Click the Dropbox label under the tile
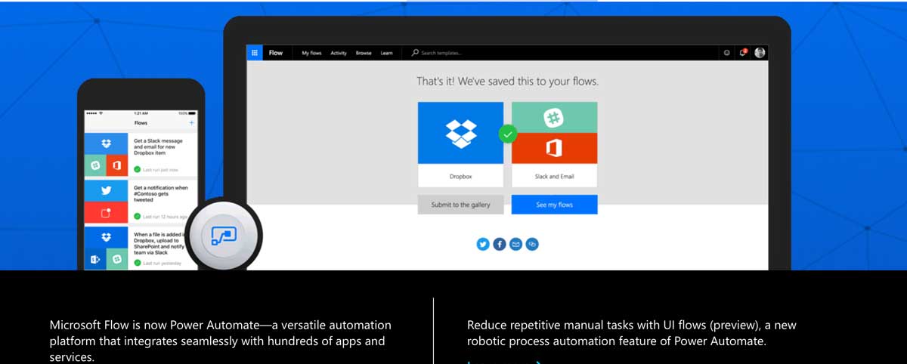Viewport: 907px width, 364px height. pos(460,176)
